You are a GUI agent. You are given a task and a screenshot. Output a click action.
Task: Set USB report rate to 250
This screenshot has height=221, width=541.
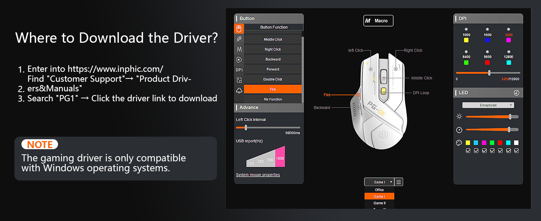coord(261,162)
